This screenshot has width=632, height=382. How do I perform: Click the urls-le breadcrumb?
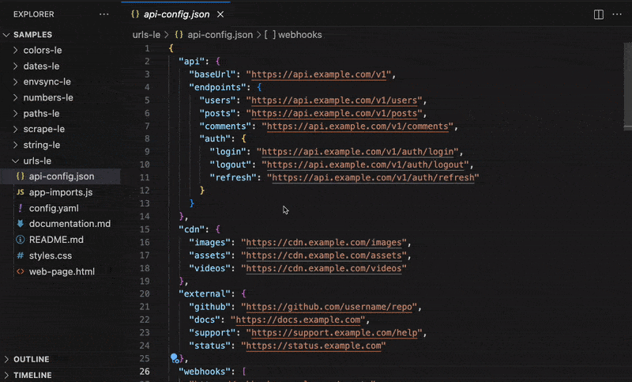coord(146,35)
